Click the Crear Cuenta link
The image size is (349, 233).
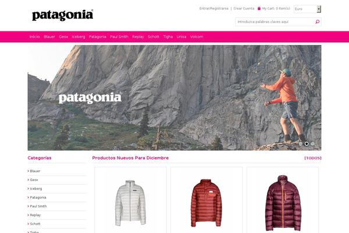pos(244,9)
